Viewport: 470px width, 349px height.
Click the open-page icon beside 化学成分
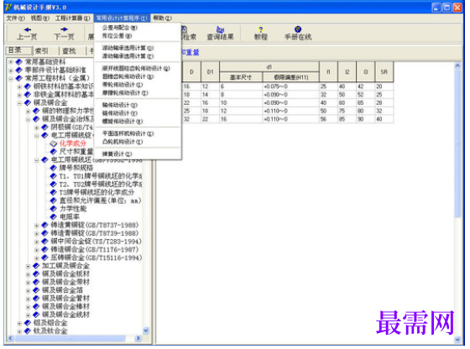54,143
